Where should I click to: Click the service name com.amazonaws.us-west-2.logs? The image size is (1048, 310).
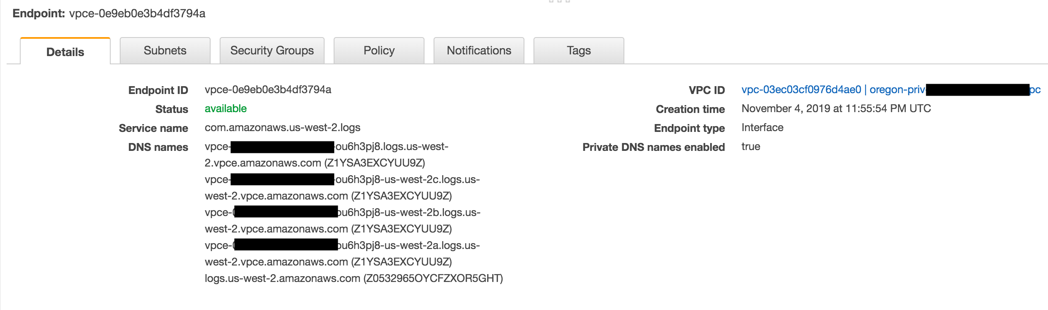click(x=282, y=127)
